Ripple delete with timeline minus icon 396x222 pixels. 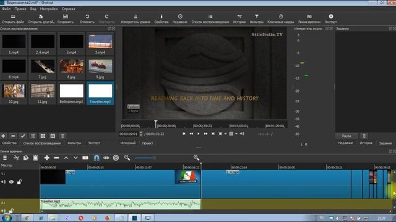pyautogui.click(x=56, y=158)
